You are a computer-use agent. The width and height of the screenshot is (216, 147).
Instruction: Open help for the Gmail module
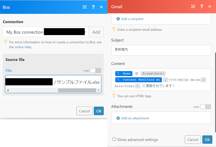(202, 7)
